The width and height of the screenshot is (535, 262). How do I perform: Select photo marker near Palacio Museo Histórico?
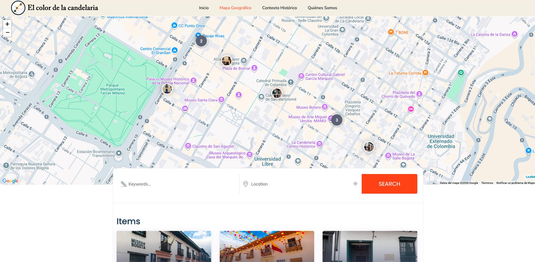pos(167,89)
